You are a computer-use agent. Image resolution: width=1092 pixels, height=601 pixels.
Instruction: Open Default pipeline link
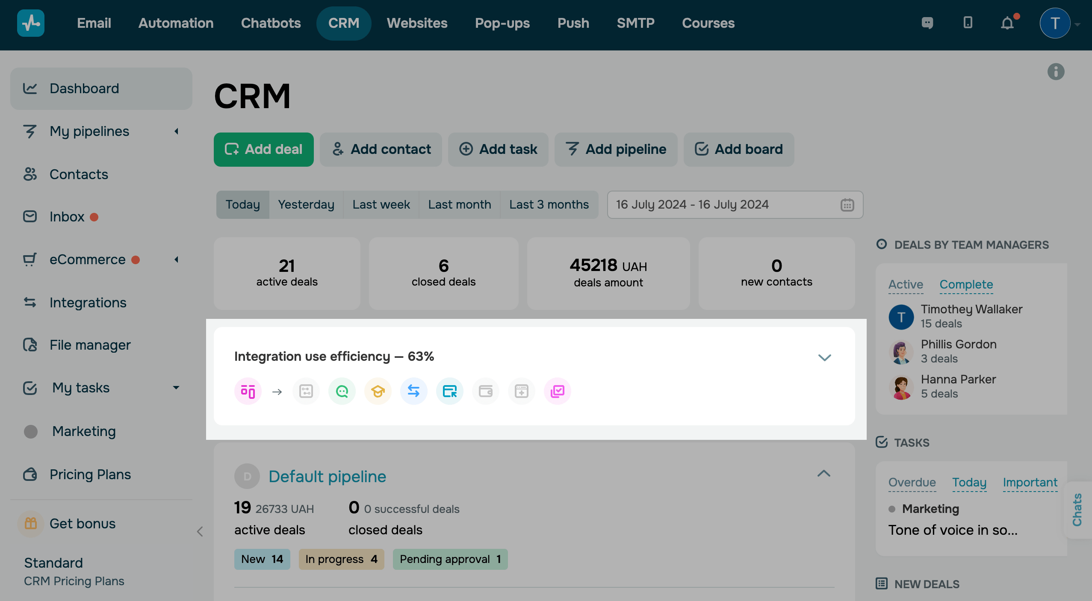click(327, 477)
